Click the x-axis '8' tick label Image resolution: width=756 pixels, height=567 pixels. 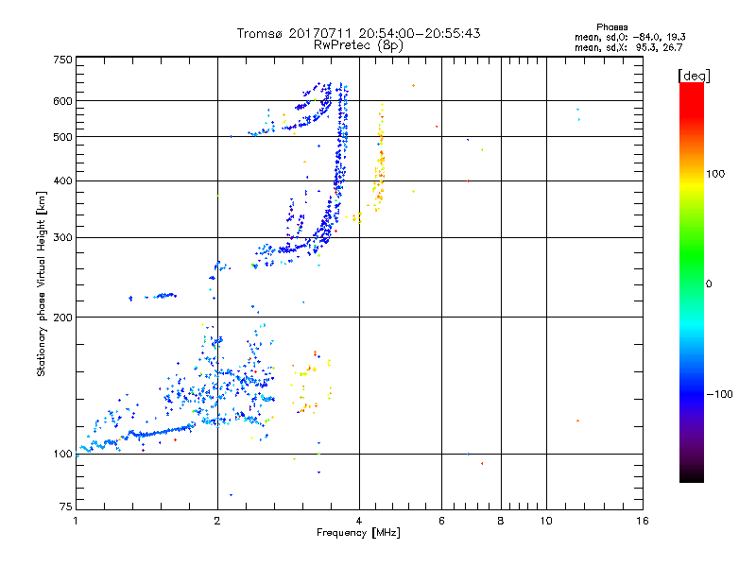(x=501, y=521)
